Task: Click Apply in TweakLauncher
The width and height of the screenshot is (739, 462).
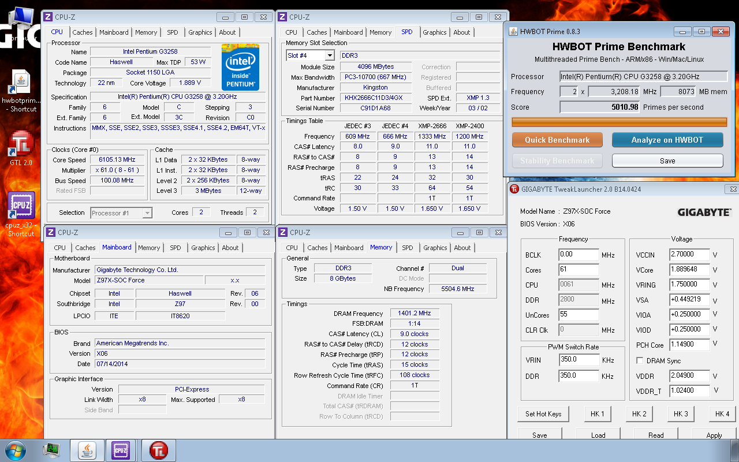Action: tap(714, 434)
